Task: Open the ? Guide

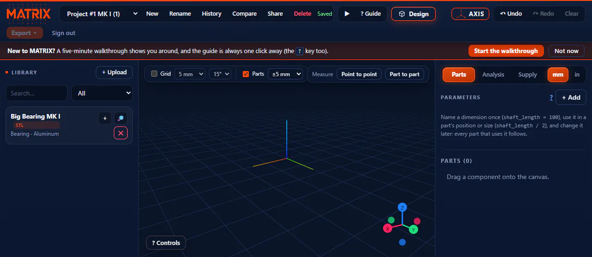Action: 370,14
